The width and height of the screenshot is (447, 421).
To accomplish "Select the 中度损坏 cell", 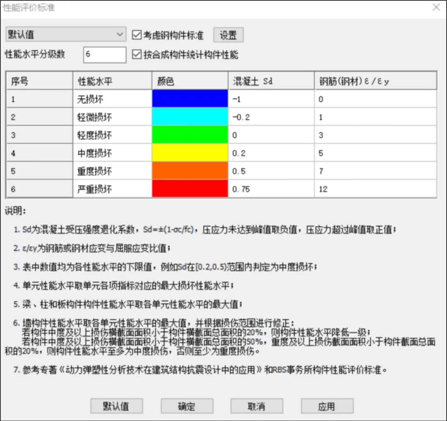I will 112,153.
